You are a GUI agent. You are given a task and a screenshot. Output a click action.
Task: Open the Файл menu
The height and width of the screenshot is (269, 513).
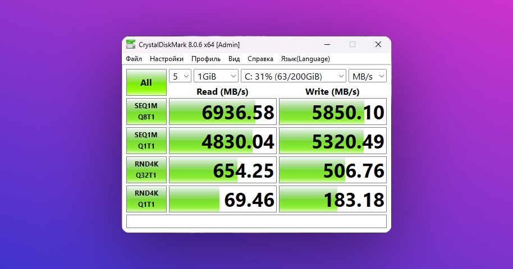click(134, 59)
